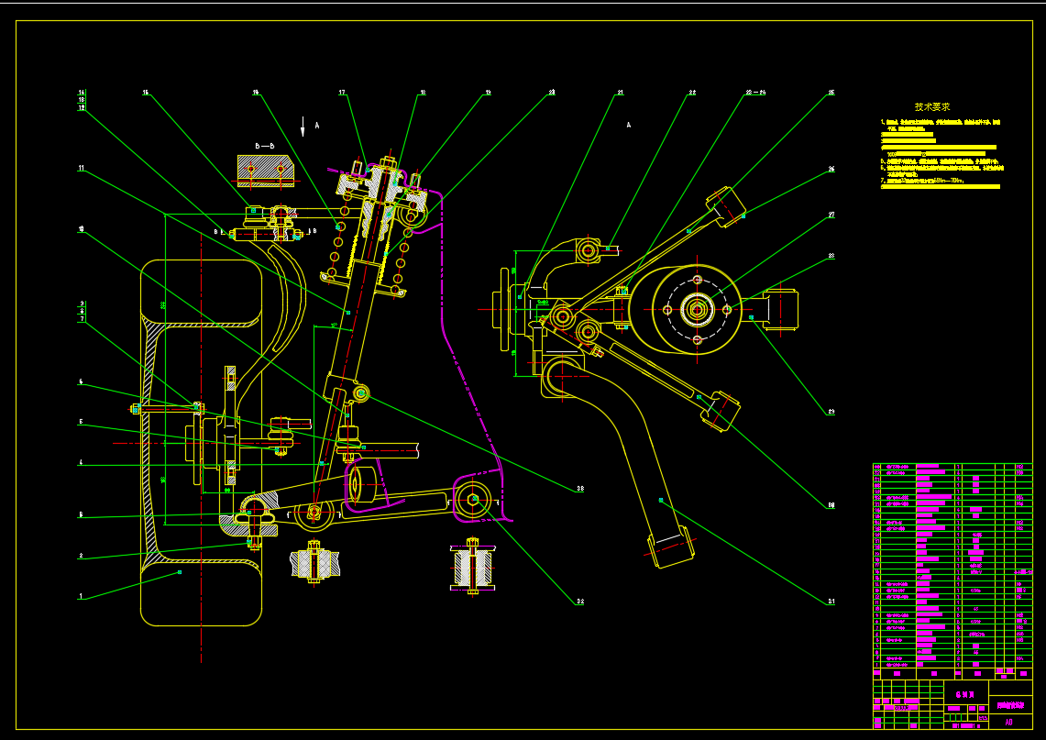Select part callout number 17 above strut
The width and height of the screenshot is (1046, 740).
pos(342,93)
